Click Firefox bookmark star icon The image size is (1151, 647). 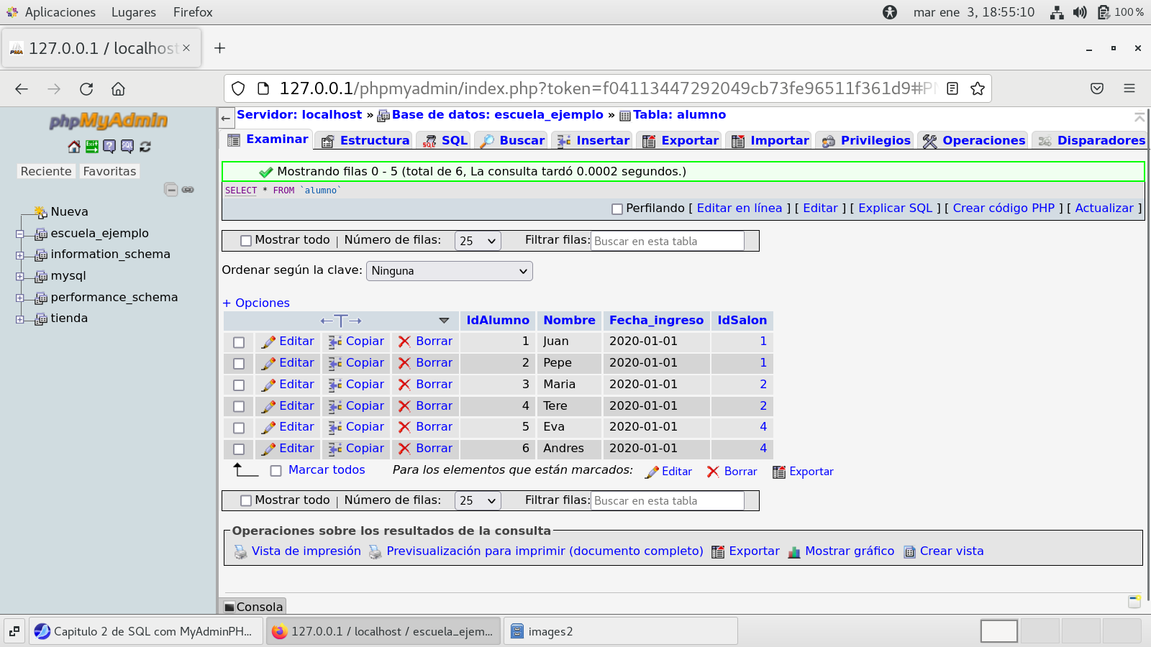coord(977,88)
